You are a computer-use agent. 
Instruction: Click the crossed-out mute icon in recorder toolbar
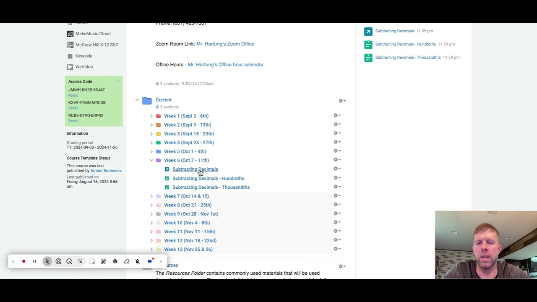click(x=138, y=261)
